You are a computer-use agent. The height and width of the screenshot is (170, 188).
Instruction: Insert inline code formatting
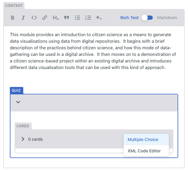coord(34,18)
